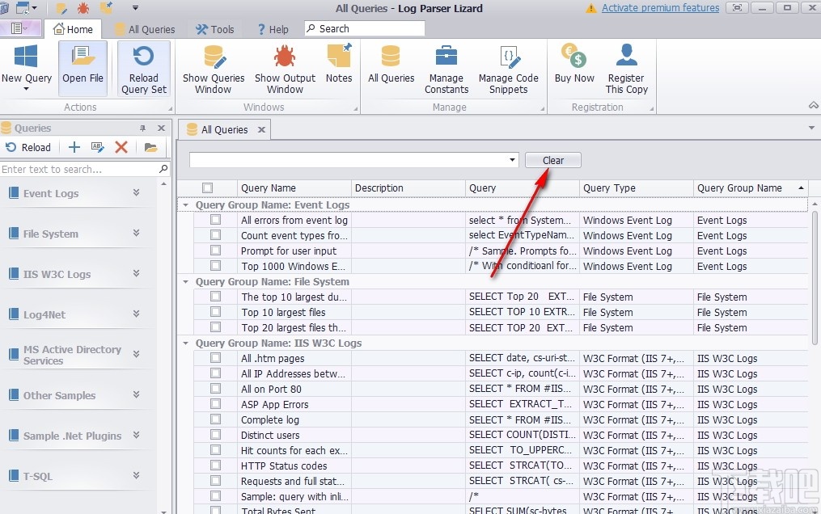The width and height of the screenshot is (821, 514).
Task: Click the table vertical scrollbar
Action: 815,277
